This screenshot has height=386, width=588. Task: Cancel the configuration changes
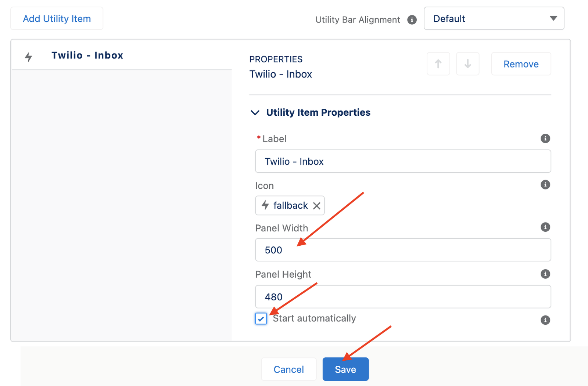288,369
